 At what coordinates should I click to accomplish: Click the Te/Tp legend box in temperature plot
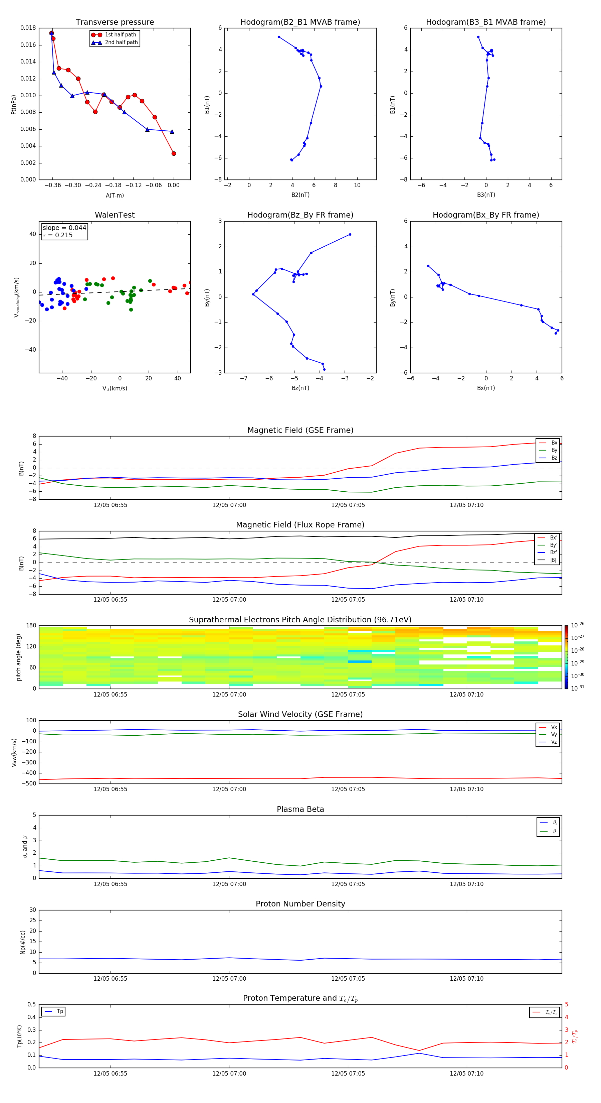[x=545, y=1012]
